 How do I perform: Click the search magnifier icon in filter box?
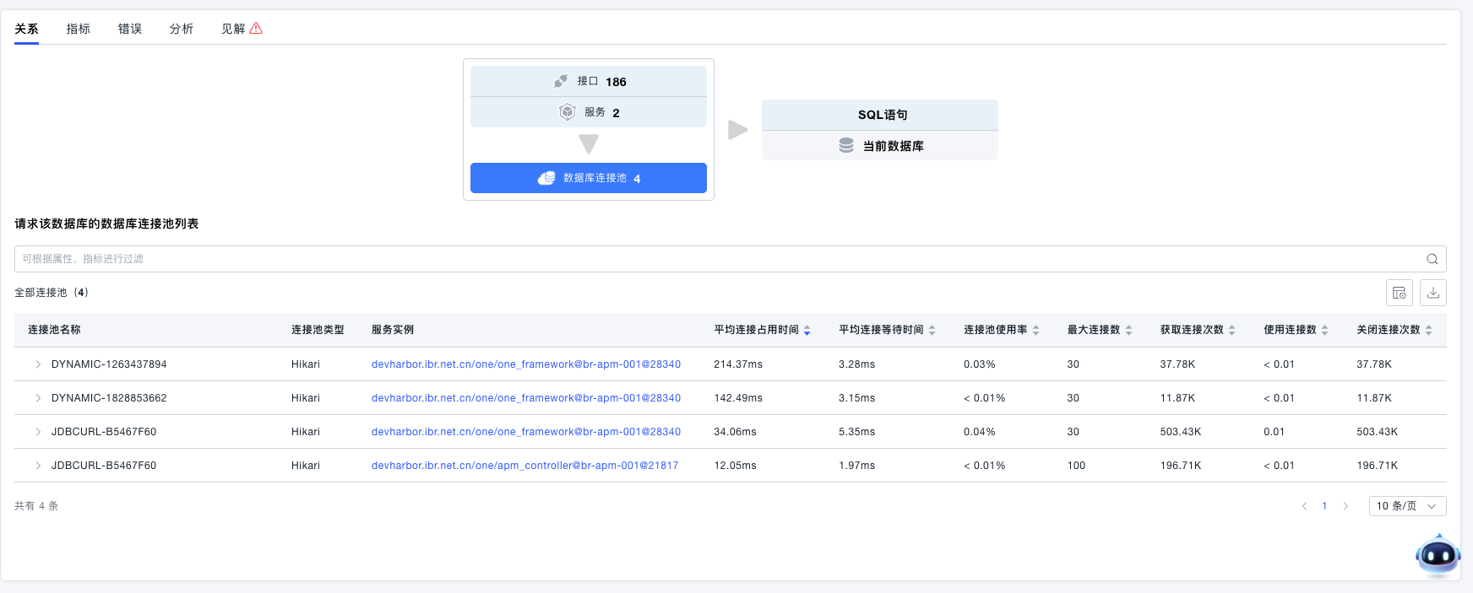1432,259
